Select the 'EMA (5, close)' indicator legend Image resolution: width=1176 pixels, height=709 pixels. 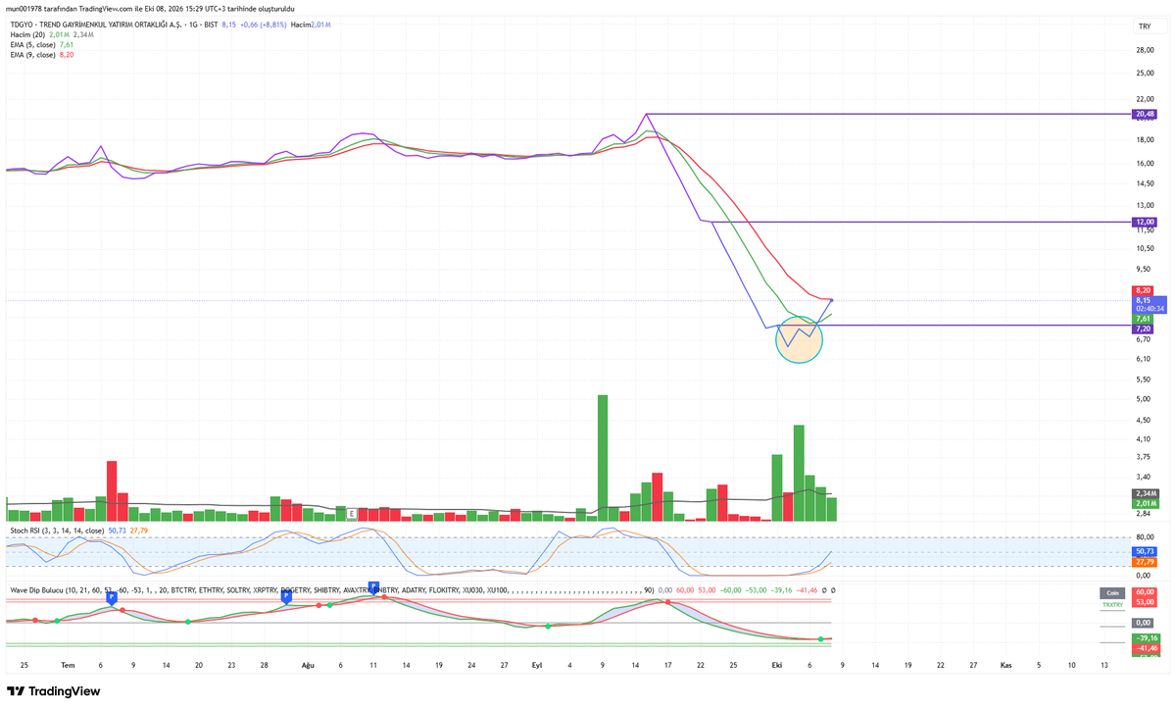point(32,45)
